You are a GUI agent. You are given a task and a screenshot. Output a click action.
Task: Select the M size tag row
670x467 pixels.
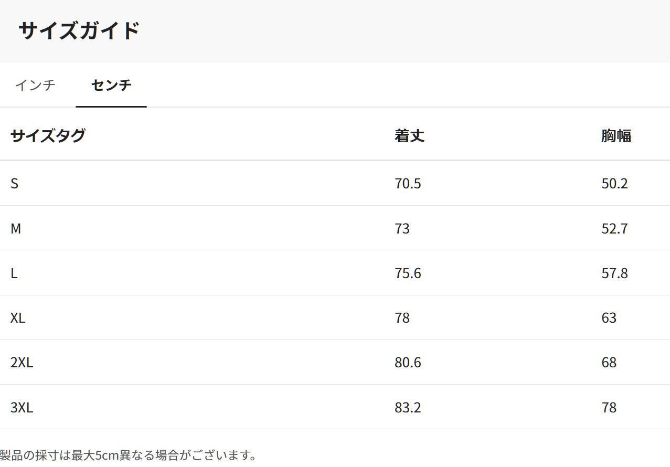coord(16,229)
